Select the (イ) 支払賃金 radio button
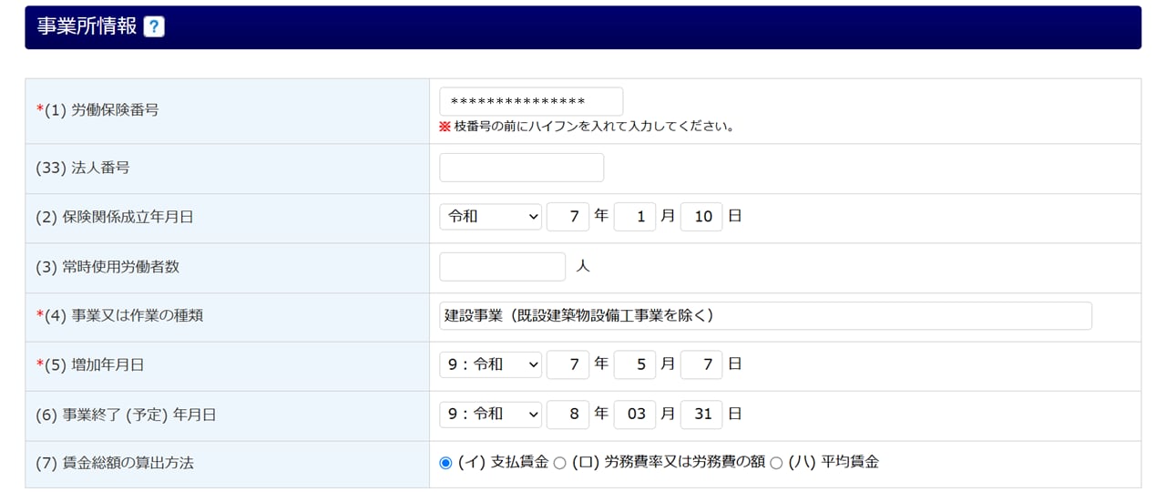1166x492 pixels. point(445,463)
